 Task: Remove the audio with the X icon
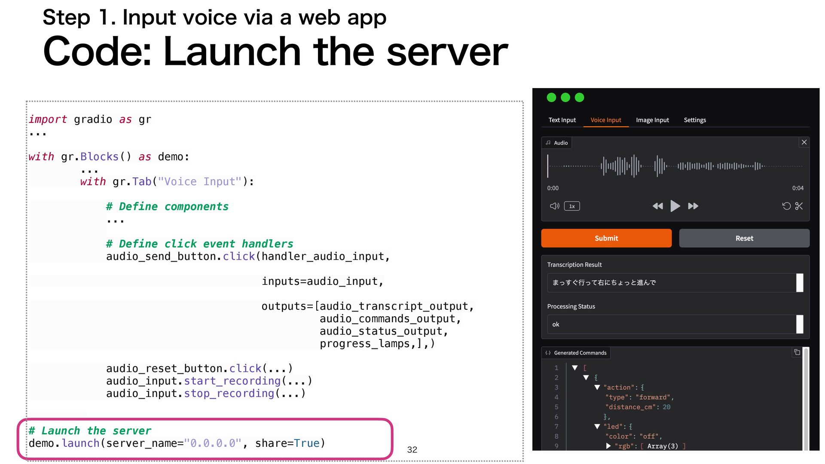(804, 142)
